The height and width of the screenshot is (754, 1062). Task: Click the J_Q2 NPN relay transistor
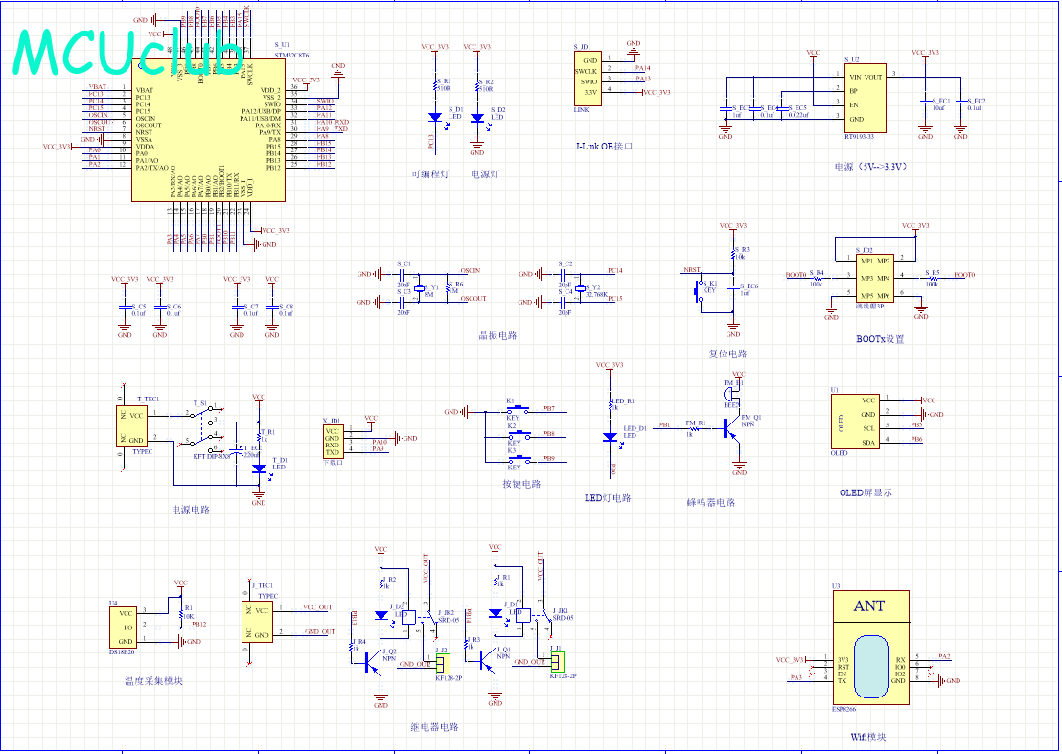tap(378, 661)
